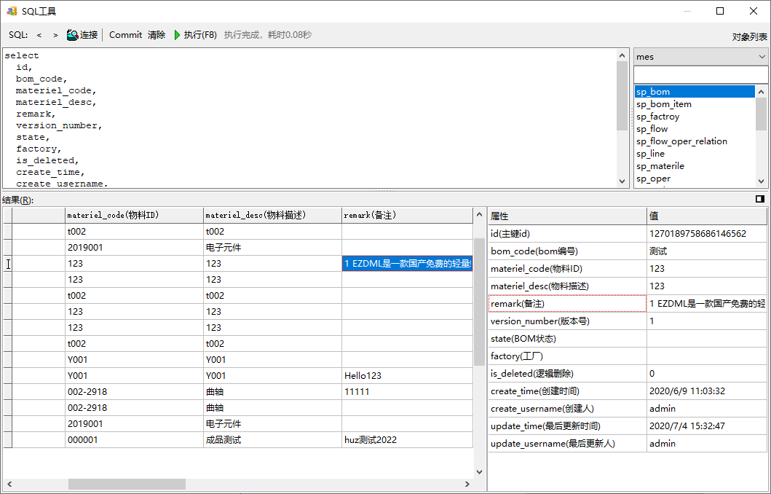Click the 结果(R) results label
771x494 pixels.
(x=17, y=200)
